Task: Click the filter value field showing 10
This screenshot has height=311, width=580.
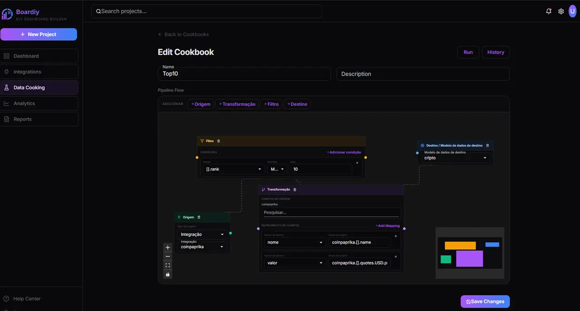Action: [321, 169]
